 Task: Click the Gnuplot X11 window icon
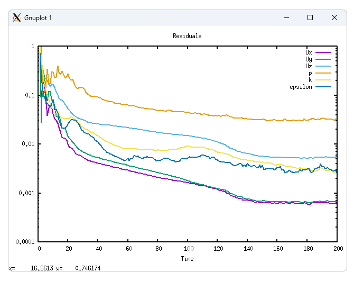17,17
